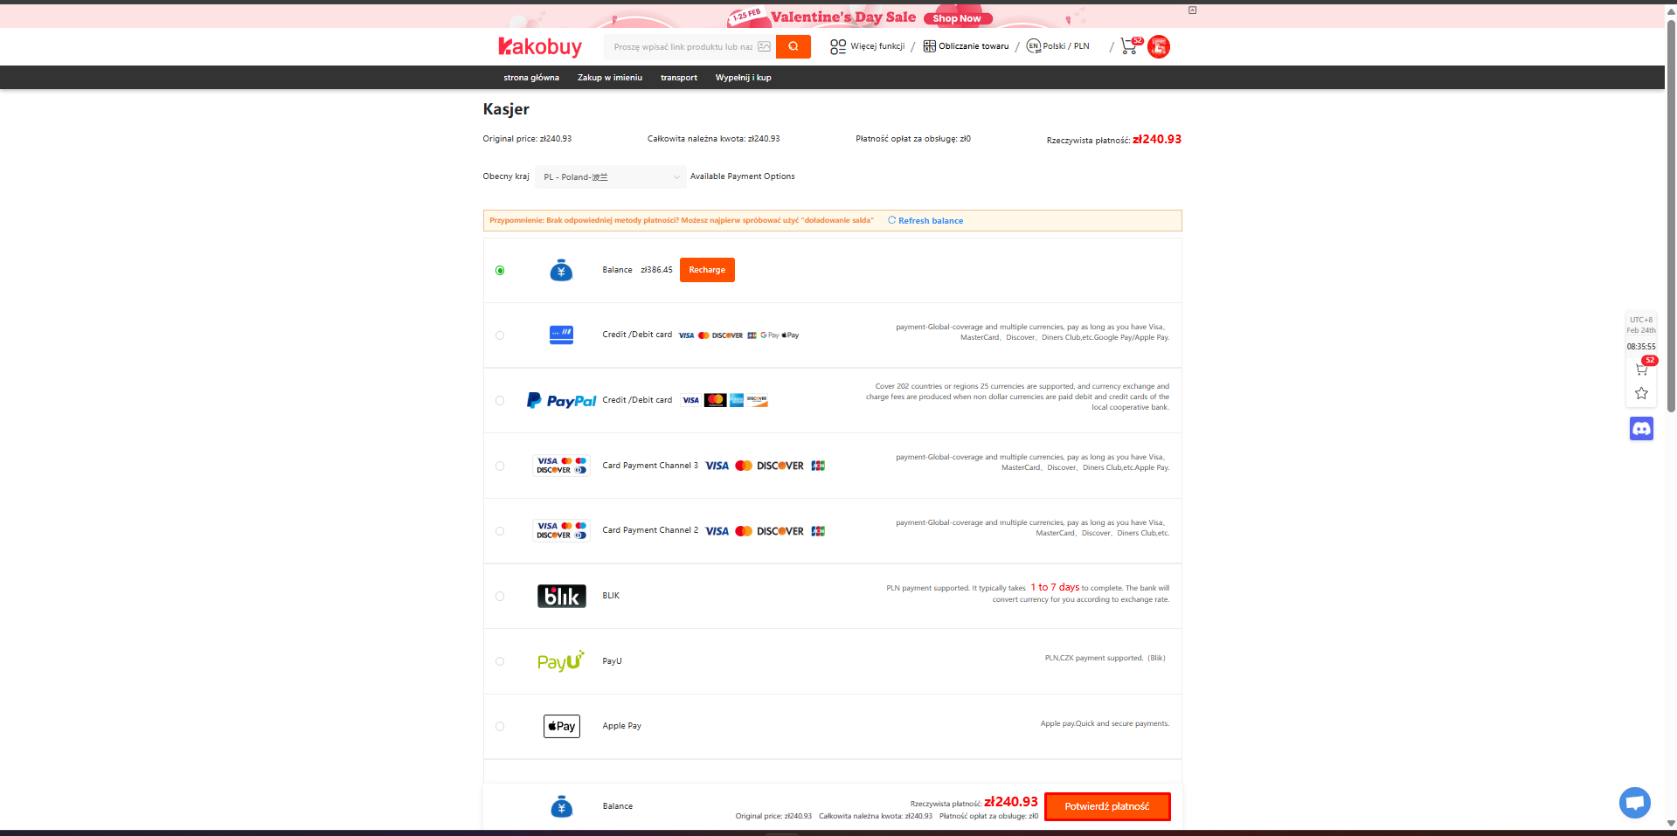Open the Obecny kraj country dropdown

[610, 176]
